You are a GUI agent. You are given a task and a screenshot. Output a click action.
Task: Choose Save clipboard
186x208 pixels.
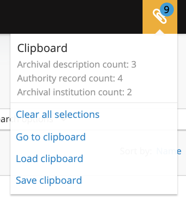click(49, 180)
